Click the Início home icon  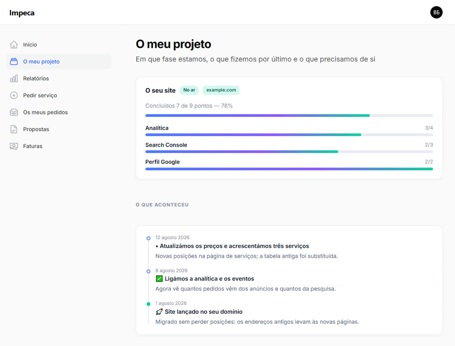pos(14,45)
